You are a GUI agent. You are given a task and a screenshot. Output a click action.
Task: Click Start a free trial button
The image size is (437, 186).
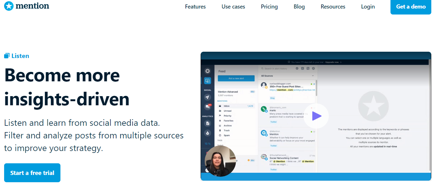coord(32,173)
